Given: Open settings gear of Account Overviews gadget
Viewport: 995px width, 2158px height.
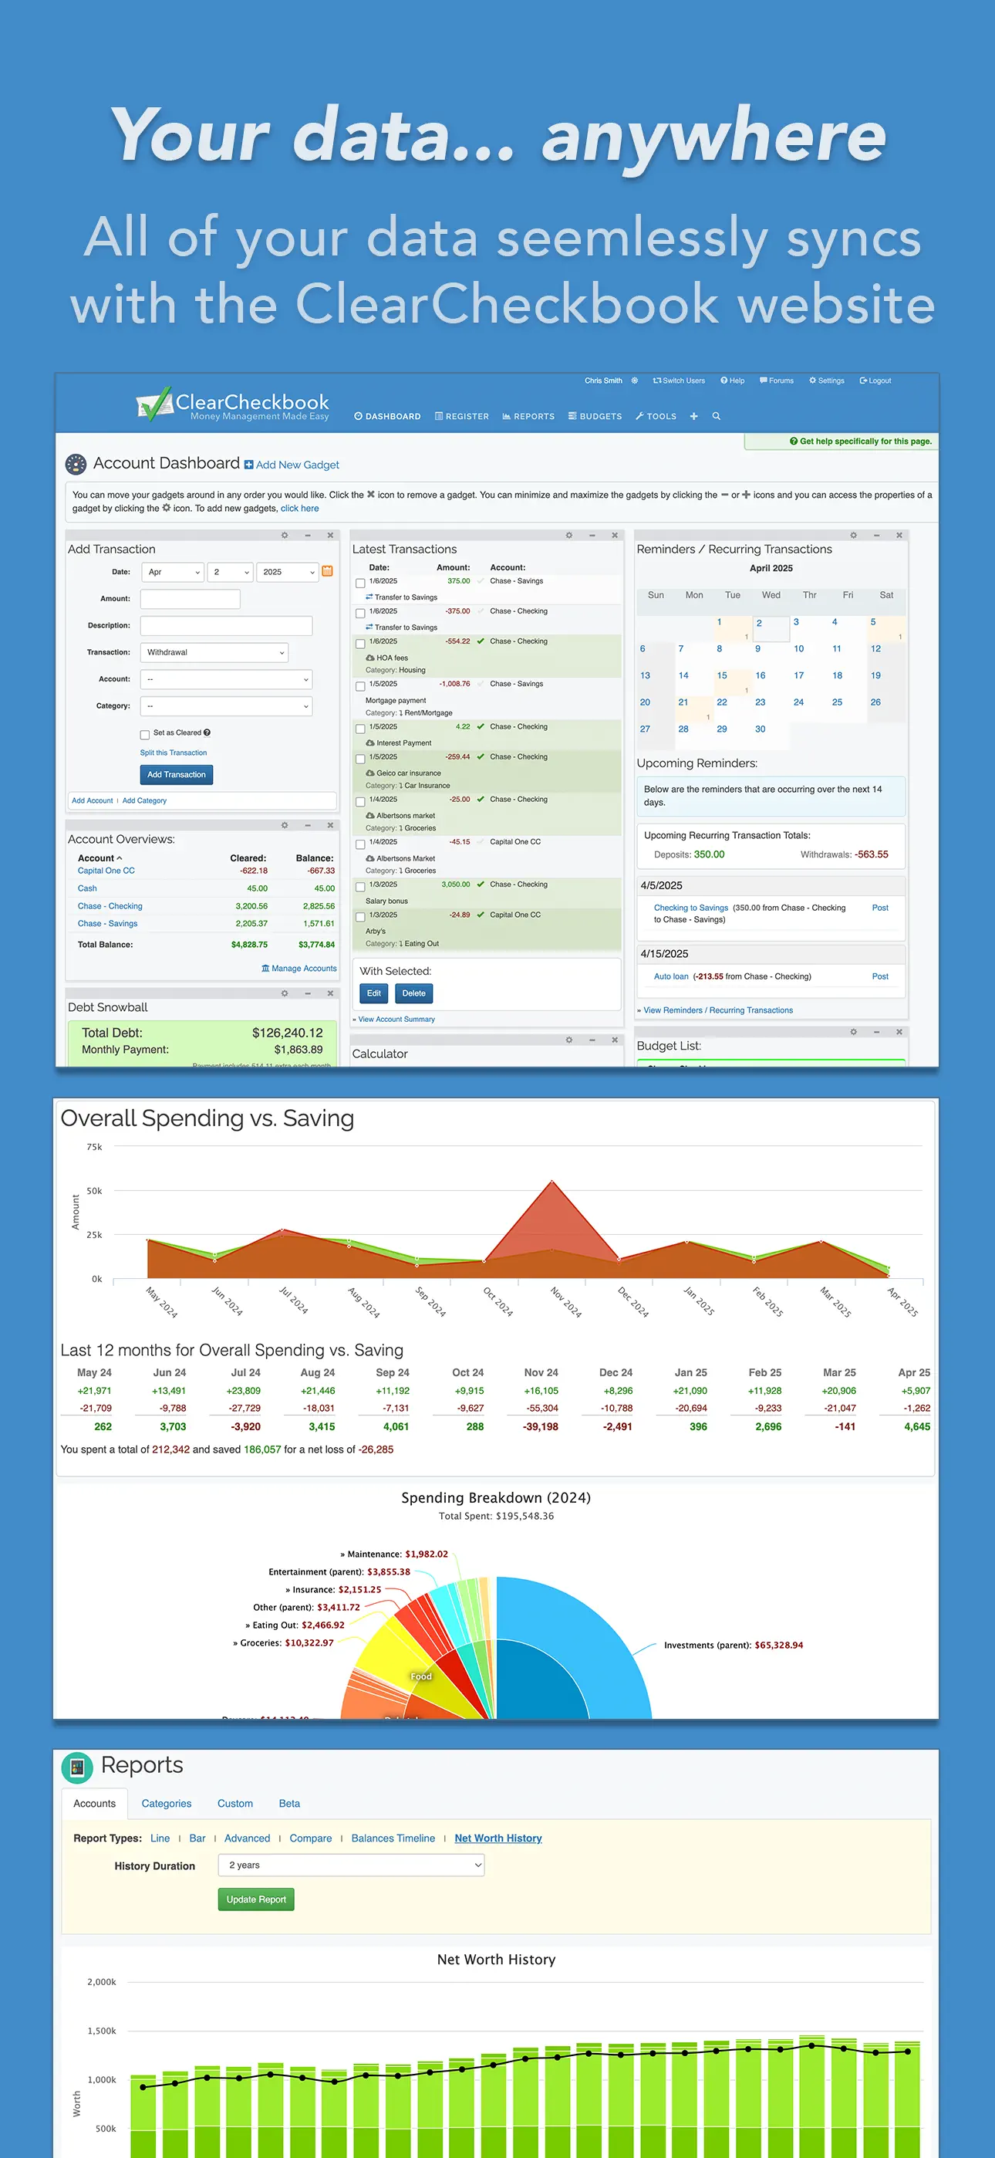Looking at the screenshot, I should pos(285,825).
